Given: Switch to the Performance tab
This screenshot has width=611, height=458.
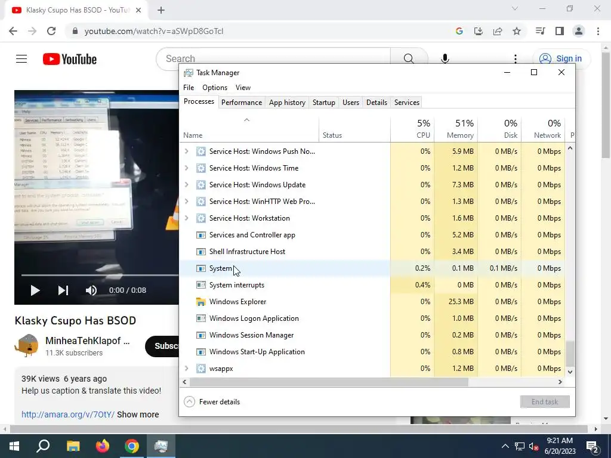Looking at the screenshot, I should point(242,103).
